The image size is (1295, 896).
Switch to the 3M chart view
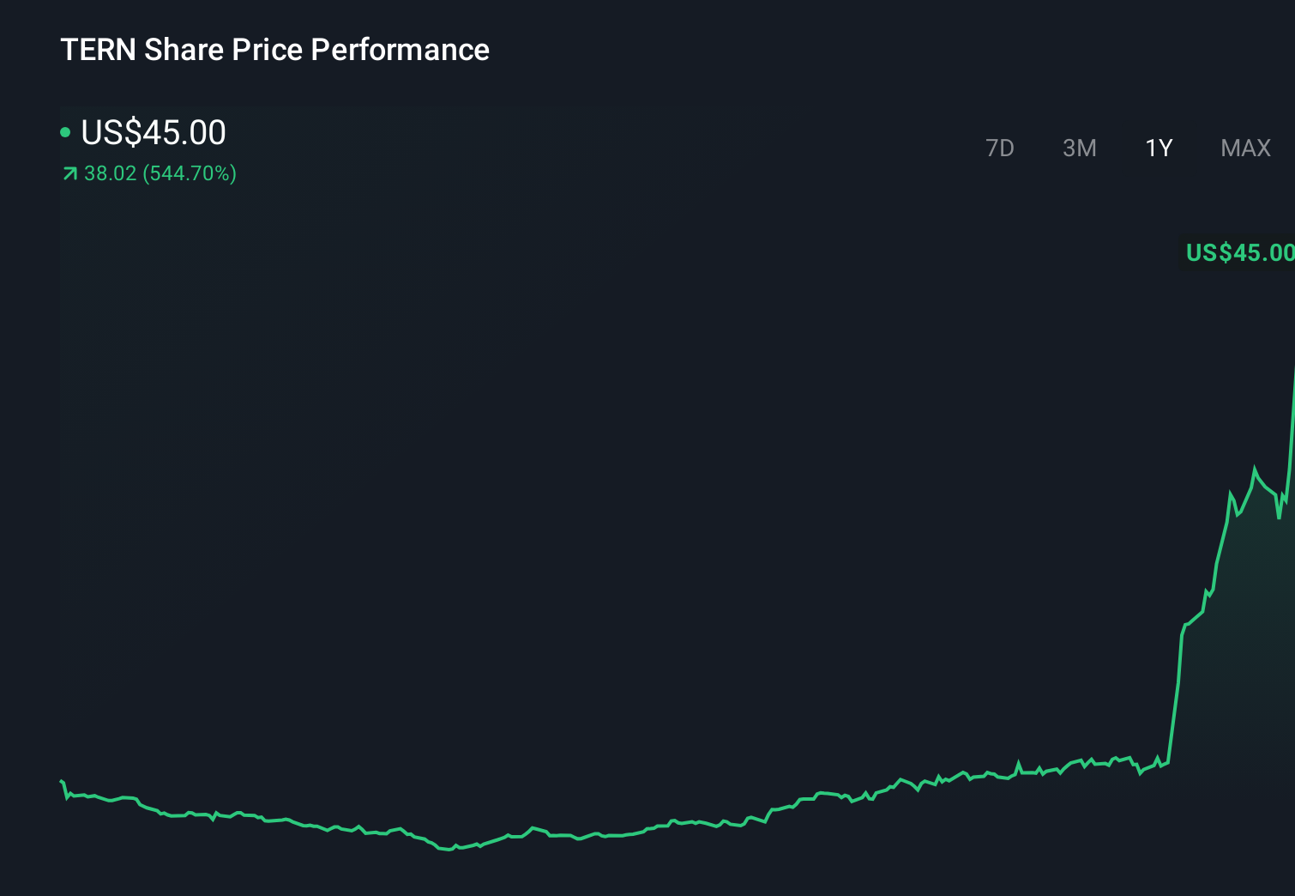[x=1080, y=148]
